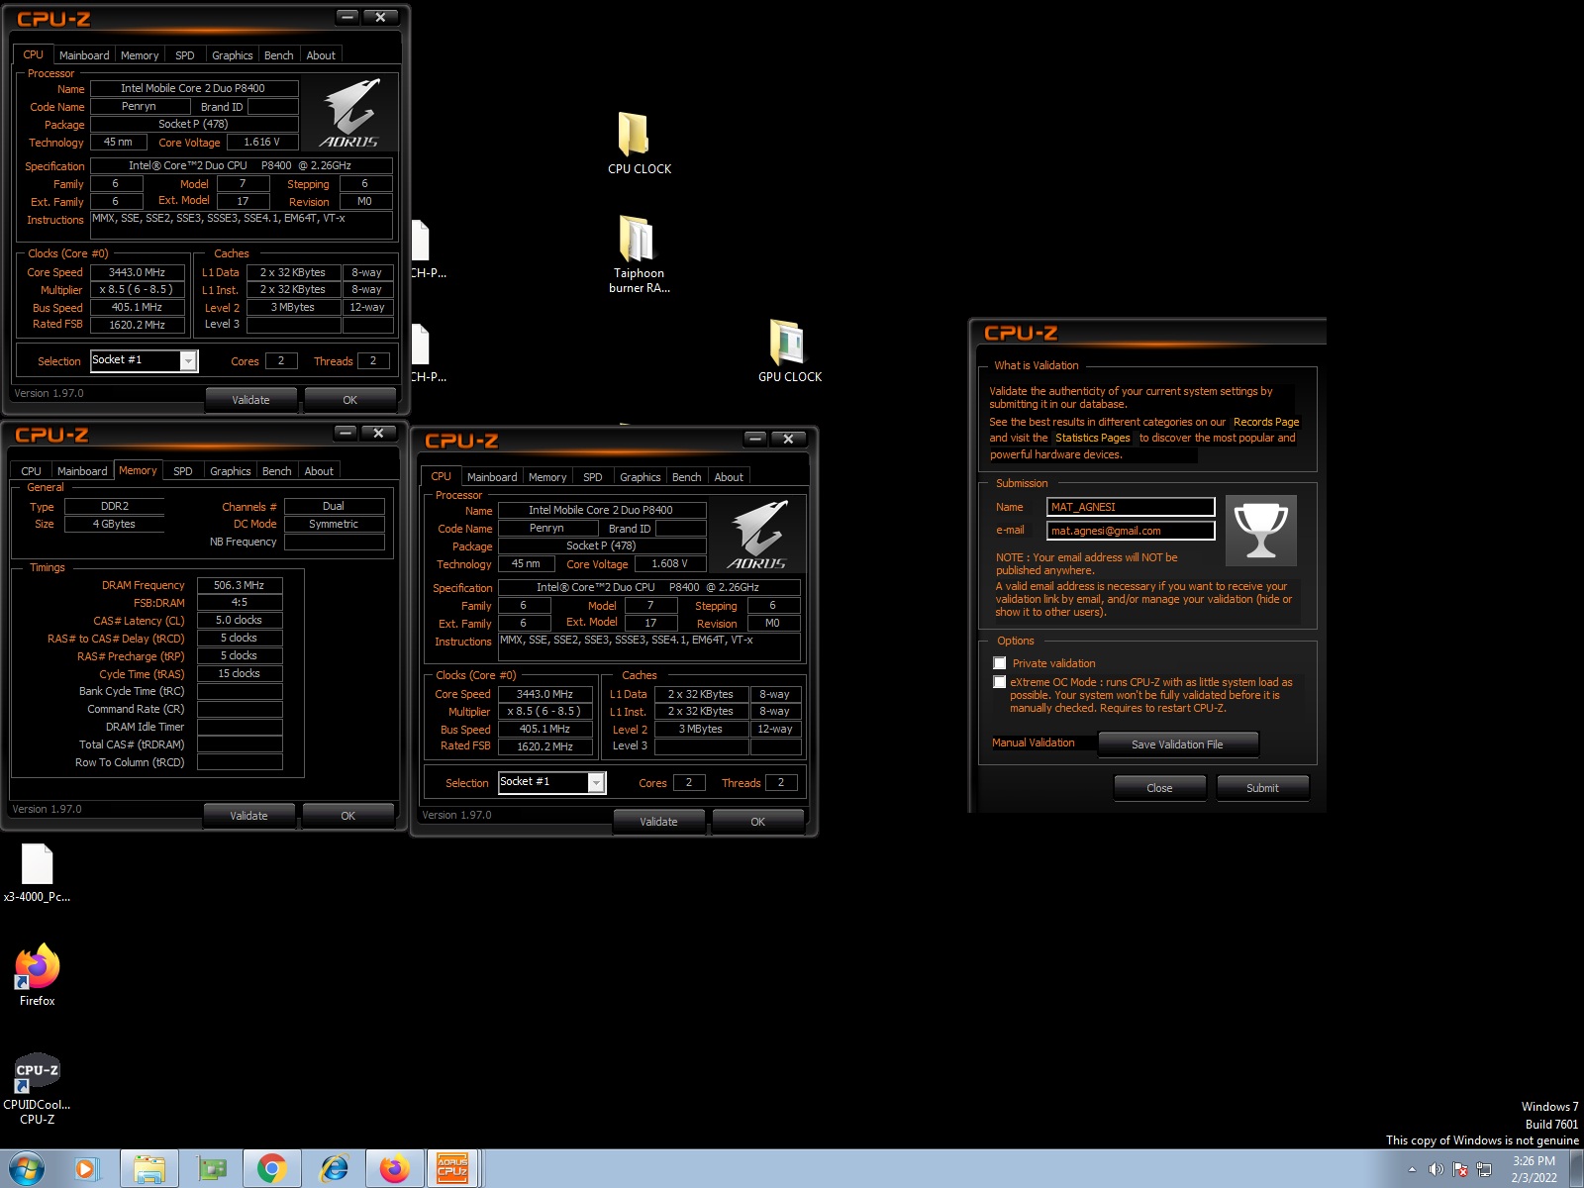Enable eXtreme OC Mode checkbox
The width and height of the screenshot is (1584, 1188).
point(1000,682)
